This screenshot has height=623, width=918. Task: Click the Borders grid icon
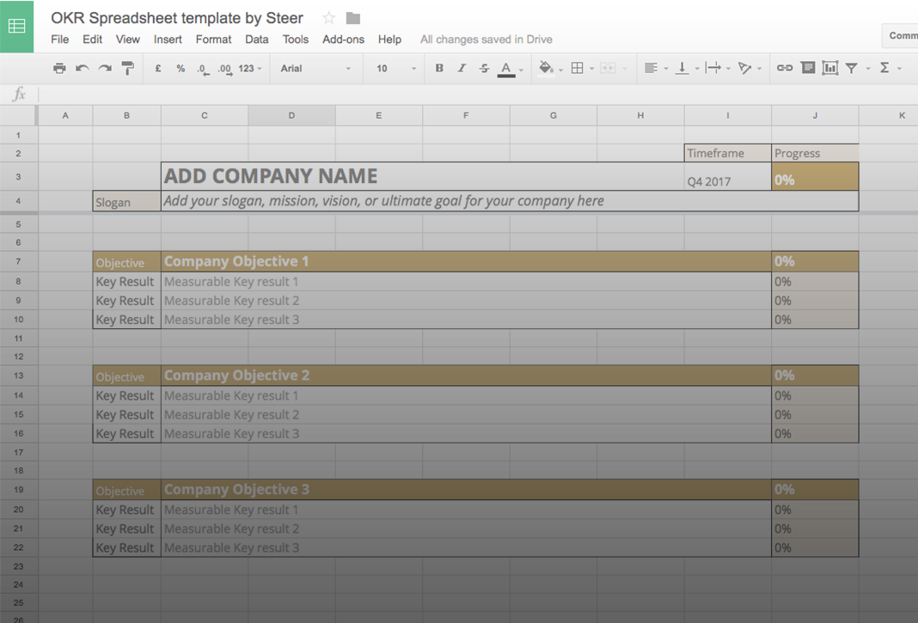click(x=578, y=68)
